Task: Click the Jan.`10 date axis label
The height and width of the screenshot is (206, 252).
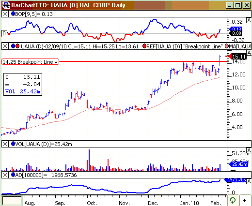Action: 189,203
